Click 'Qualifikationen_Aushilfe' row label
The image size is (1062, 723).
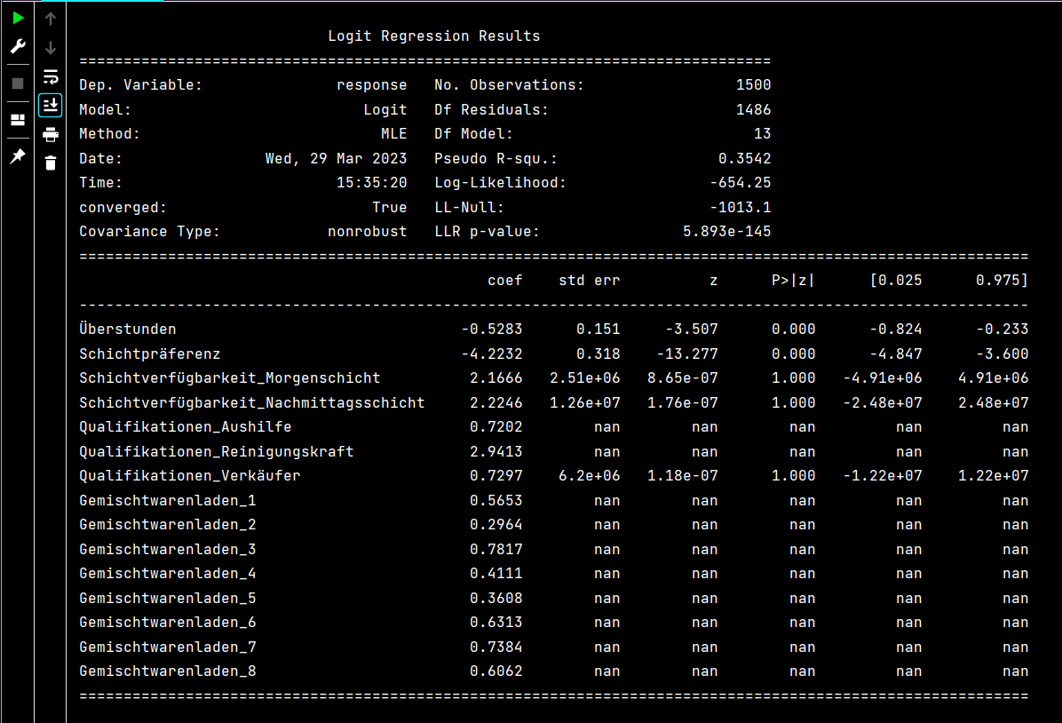pyautogui.click(x=186, y=427)
